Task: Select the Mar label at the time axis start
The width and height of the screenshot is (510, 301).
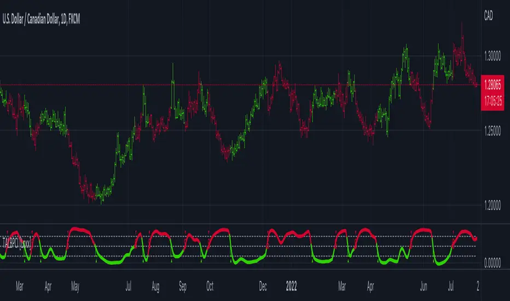Action: click(20, 286)
